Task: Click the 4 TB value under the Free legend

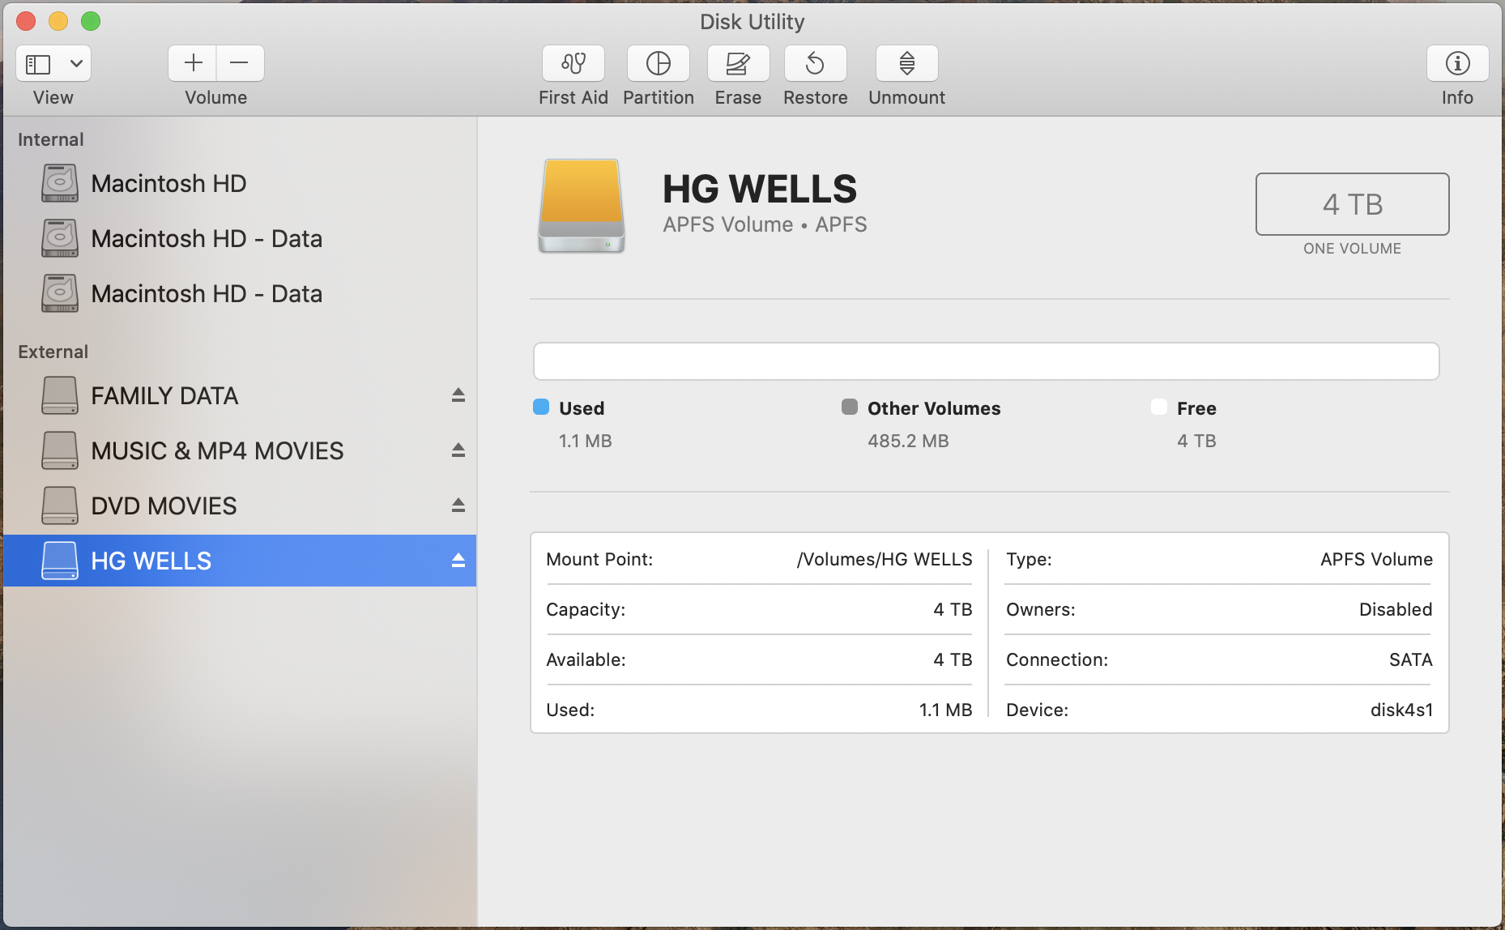Action: pos(1196,441)
